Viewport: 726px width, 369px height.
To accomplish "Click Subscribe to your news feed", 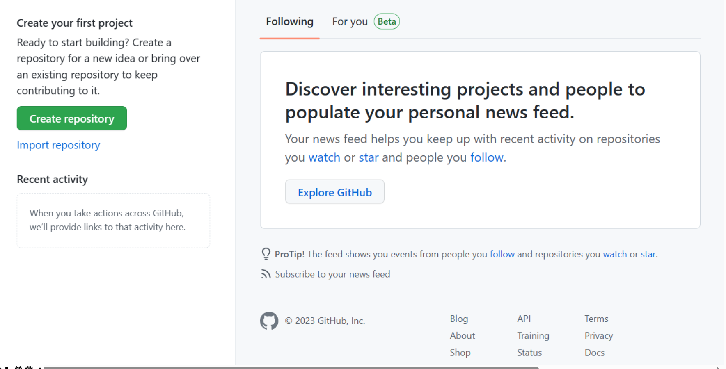I will (x=332, y=274).
